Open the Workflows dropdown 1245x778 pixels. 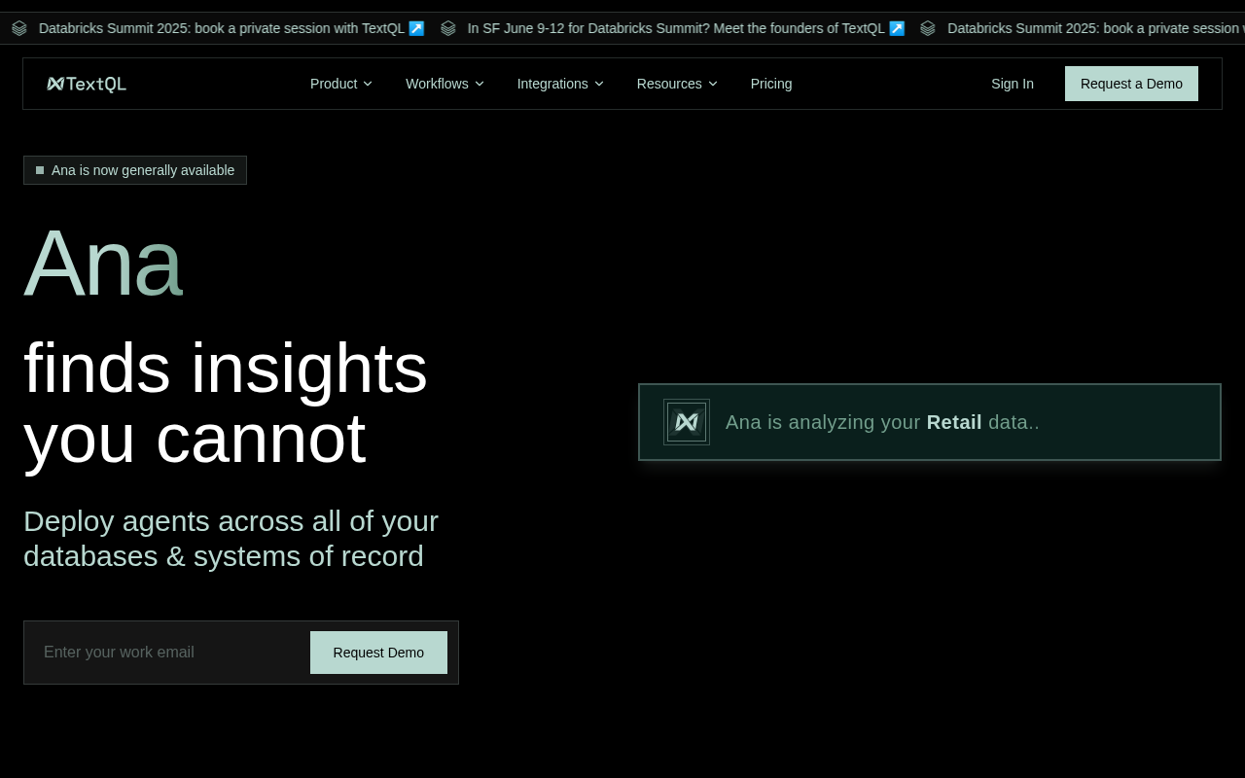tap(445, 84)
